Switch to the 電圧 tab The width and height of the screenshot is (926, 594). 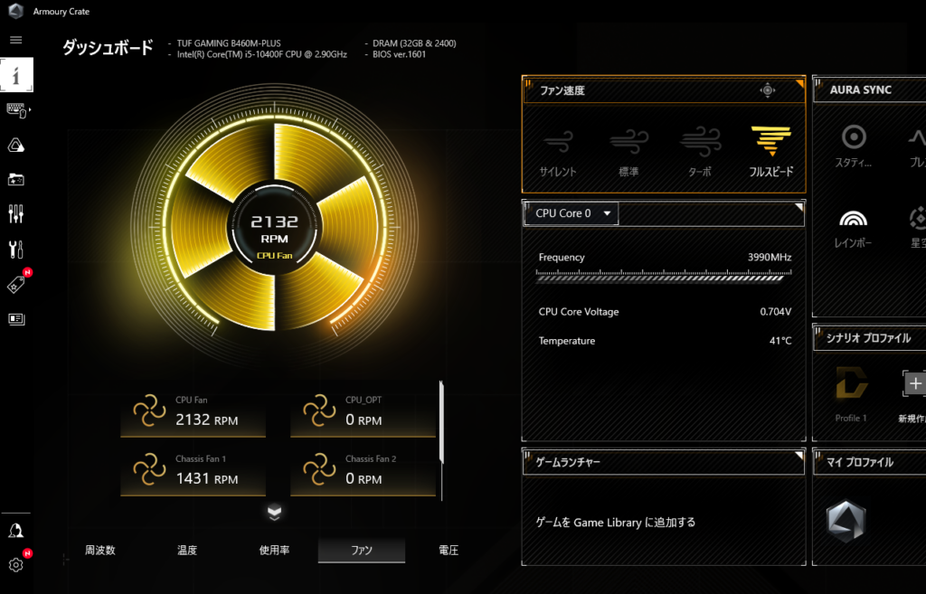coord(449,551)
